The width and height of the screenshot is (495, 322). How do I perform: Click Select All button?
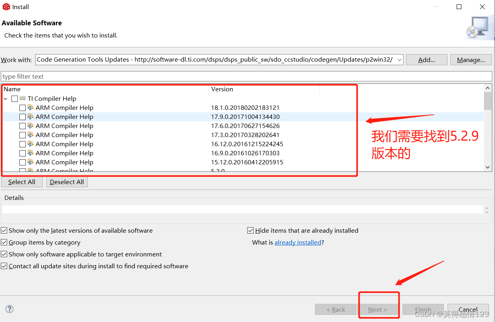click(22, 182)
